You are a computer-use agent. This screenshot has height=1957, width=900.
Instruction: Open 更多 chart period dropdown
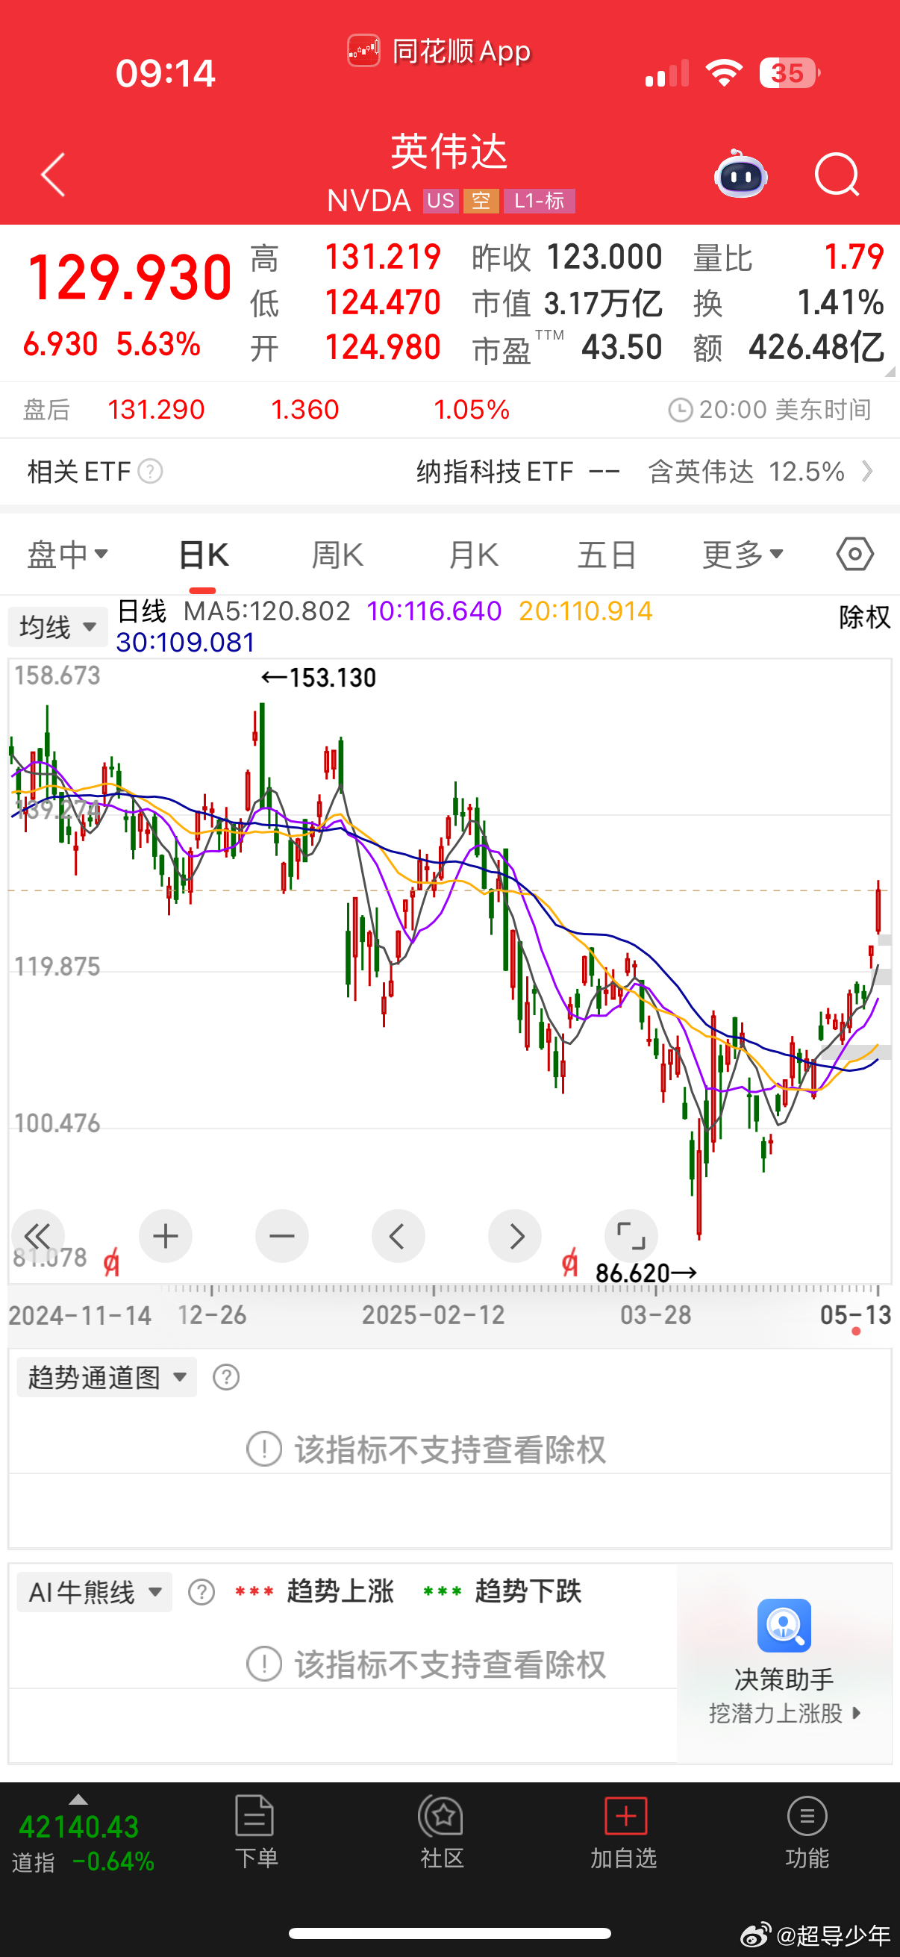click(x=743, y=554)
